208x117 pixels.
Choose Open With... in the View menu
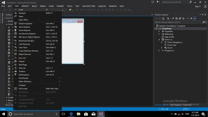[x=37, y=20]
